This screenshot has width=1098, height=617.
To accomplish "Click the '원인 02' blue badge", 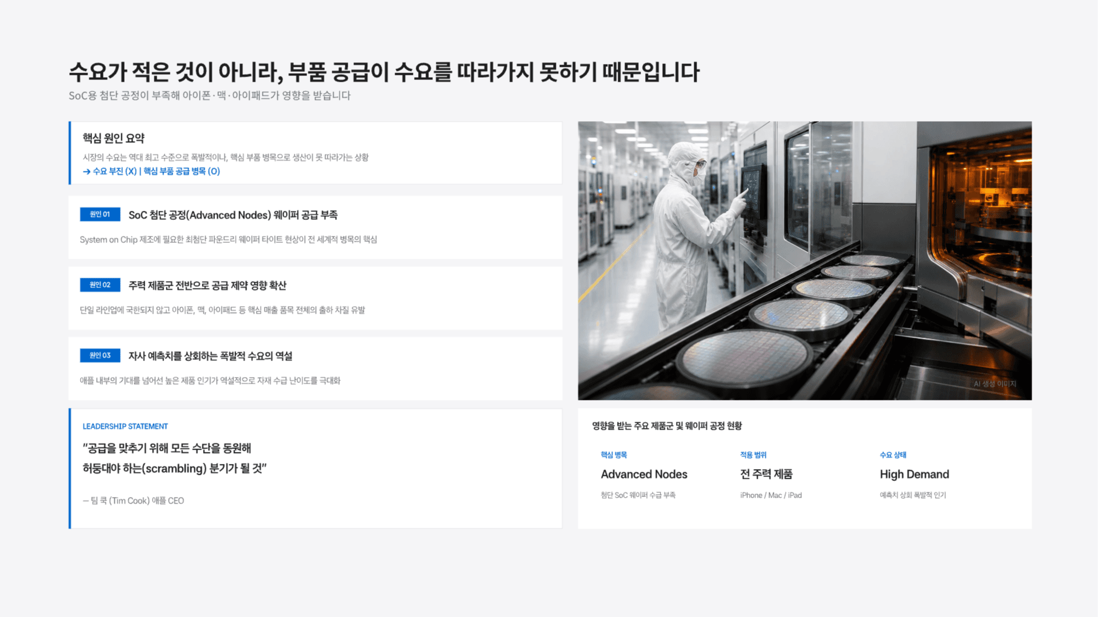I will point(100,285).
